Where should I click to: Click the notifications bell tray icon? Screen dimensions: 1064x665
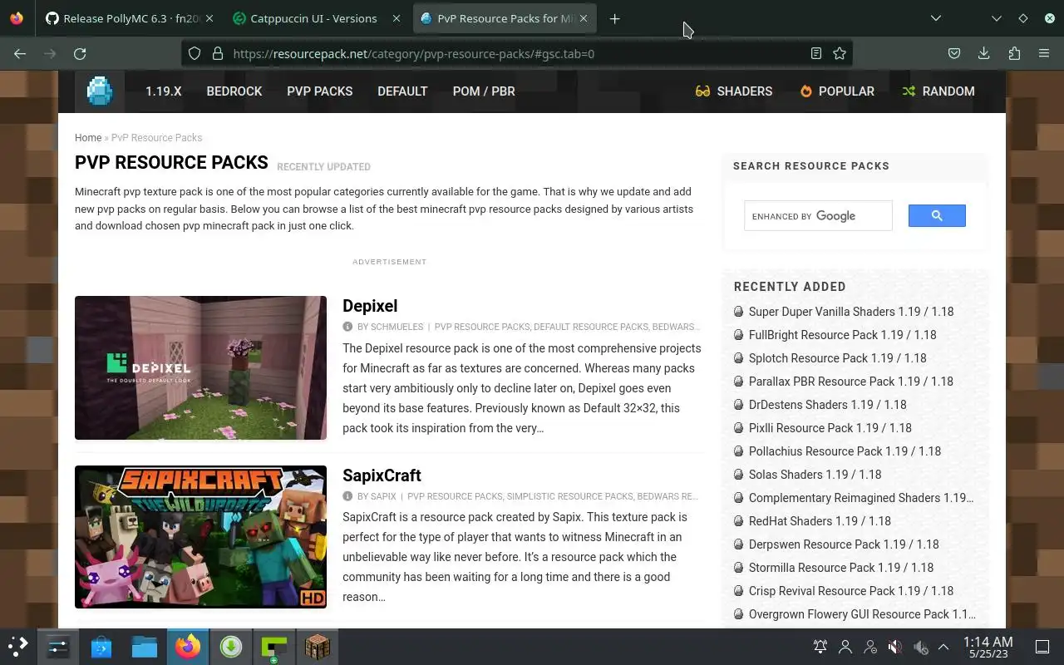pyautogui.click(x=820, y=647)
